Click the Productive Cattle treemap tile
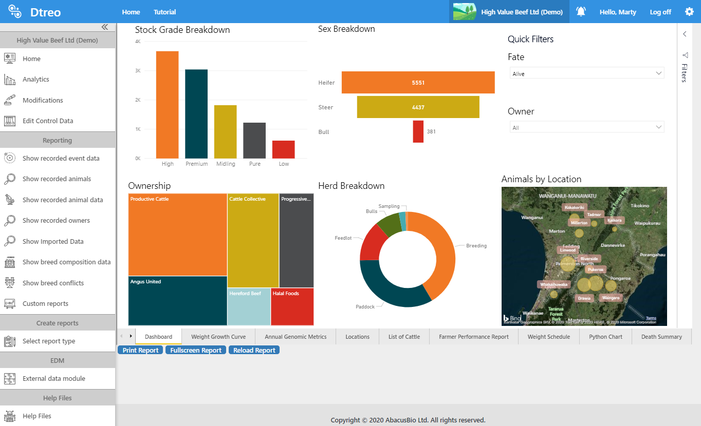Viewport: 701px width, 426px height. coord(177,235)
